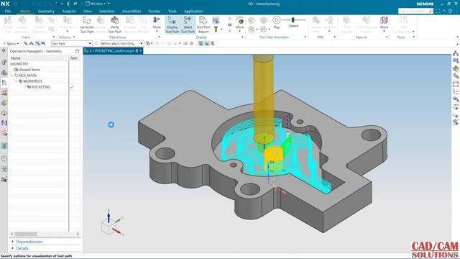Collapse the WORKPIECE tree node
The width and height of the screenshot is (460, 259).
17,81
